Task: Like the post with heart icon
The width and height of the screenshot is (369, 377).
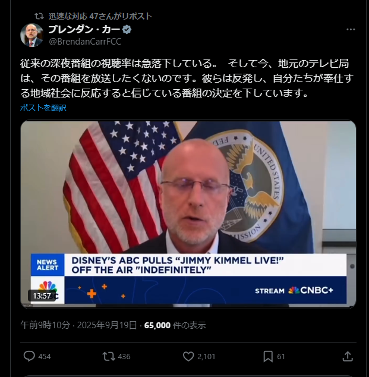Action: (x=188, y=356)
